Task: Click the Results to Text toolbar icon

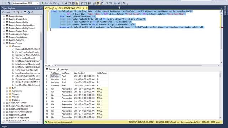Action: pyautogui.click(x=94, y=3)
